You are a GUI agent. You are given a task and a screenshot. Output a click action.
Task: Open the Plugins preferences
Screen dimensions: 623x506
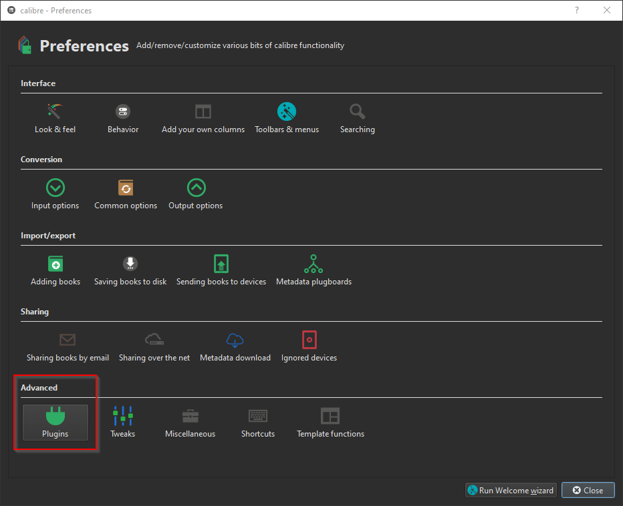click(x=55, y=423)
